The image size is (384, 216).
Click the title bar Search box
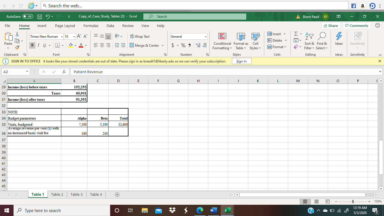pyautogui.click(x=195, y=17)
